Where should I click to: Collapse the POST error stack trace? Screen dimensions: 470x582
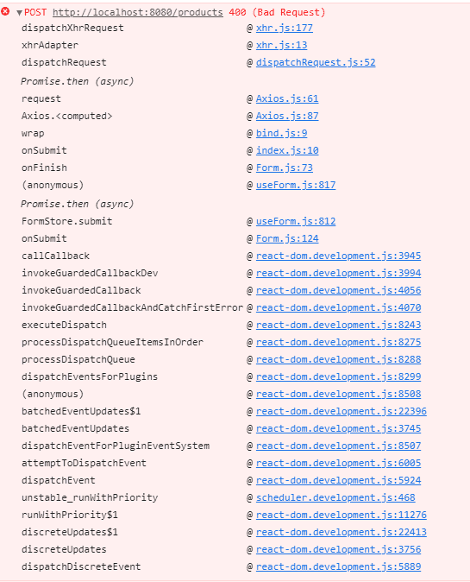point(19,13)
